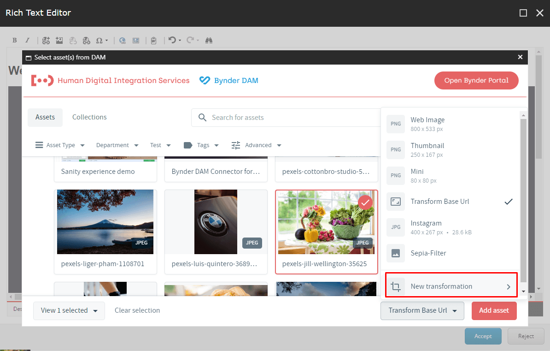Click the Undo arrow icon
This screenshot has height=351, width=550.
pos(172,41)
